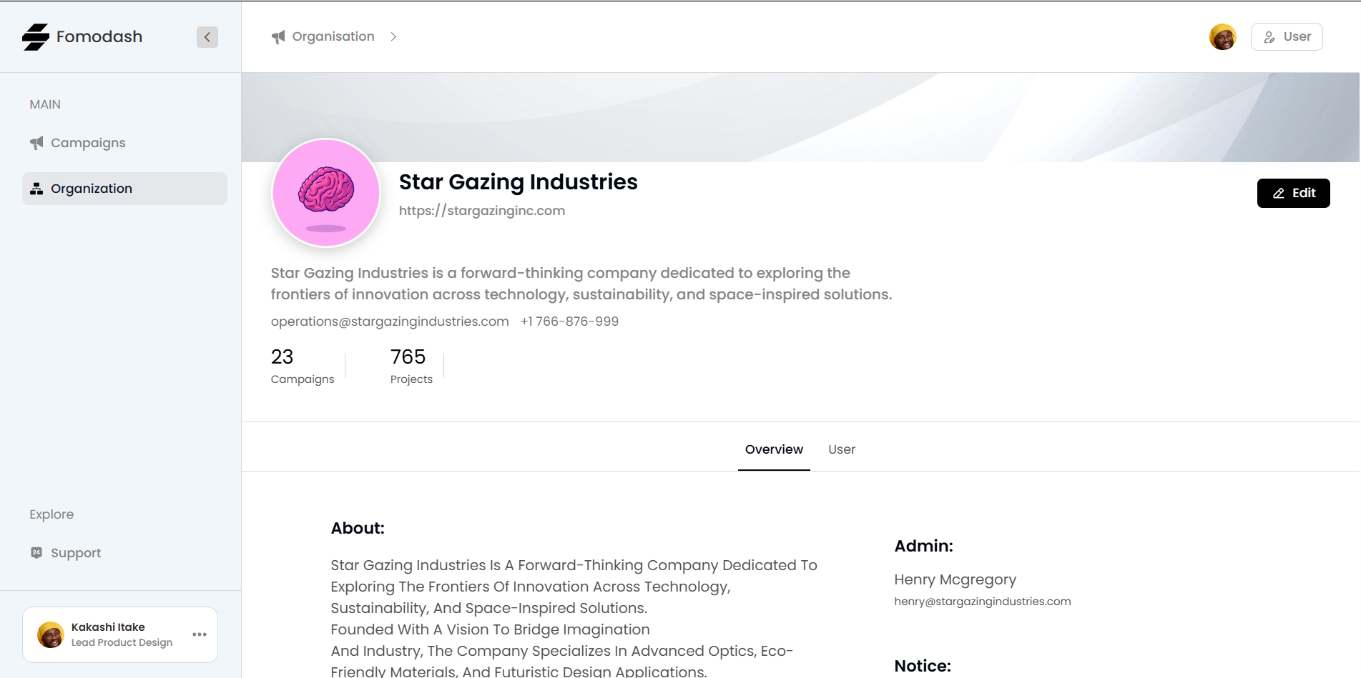Click the operations email address
The height and width of the screenshot is (678, 1361).
(390, 321)
